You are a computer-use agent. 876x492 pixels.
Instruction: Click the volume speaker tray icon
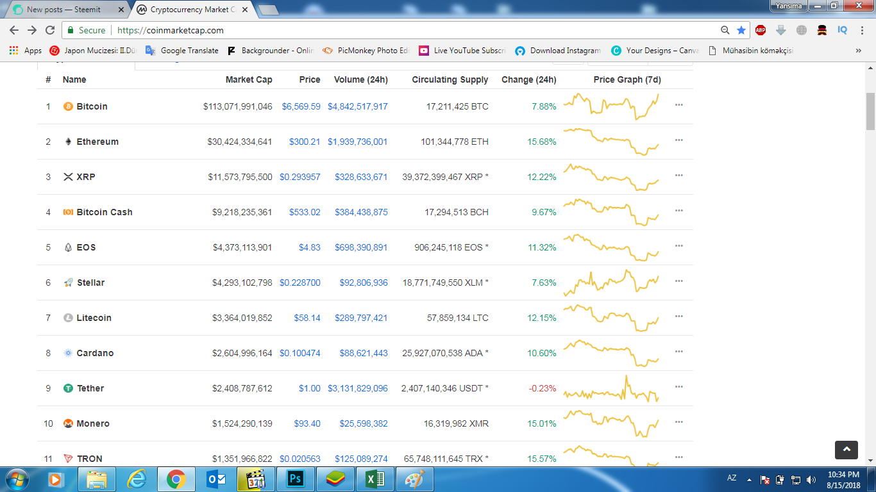(811, 479)
